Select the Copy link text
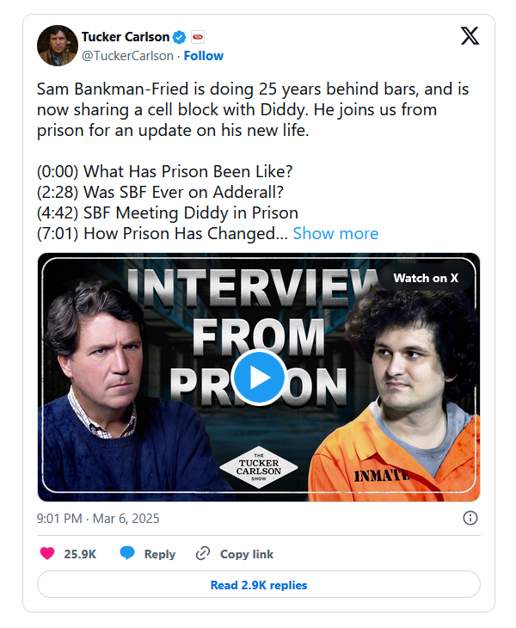The image size is (516, 628). [247, 554]
